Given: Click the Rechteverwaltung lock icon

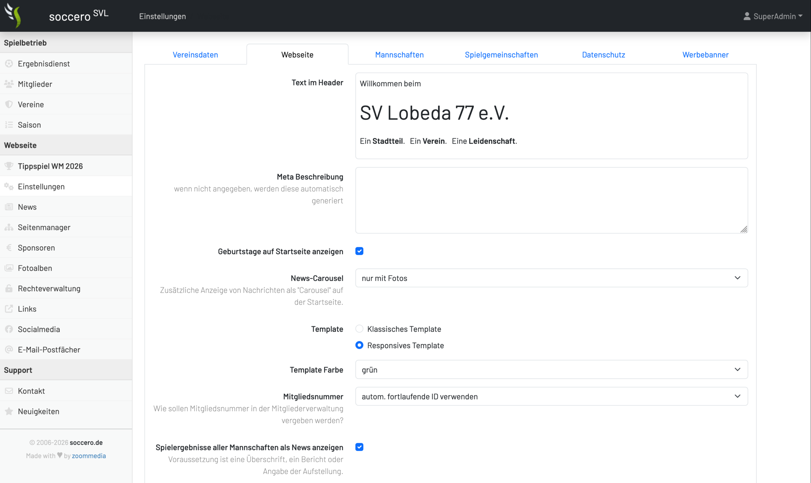Looking at the screenshot, I should tap(9, 288).
